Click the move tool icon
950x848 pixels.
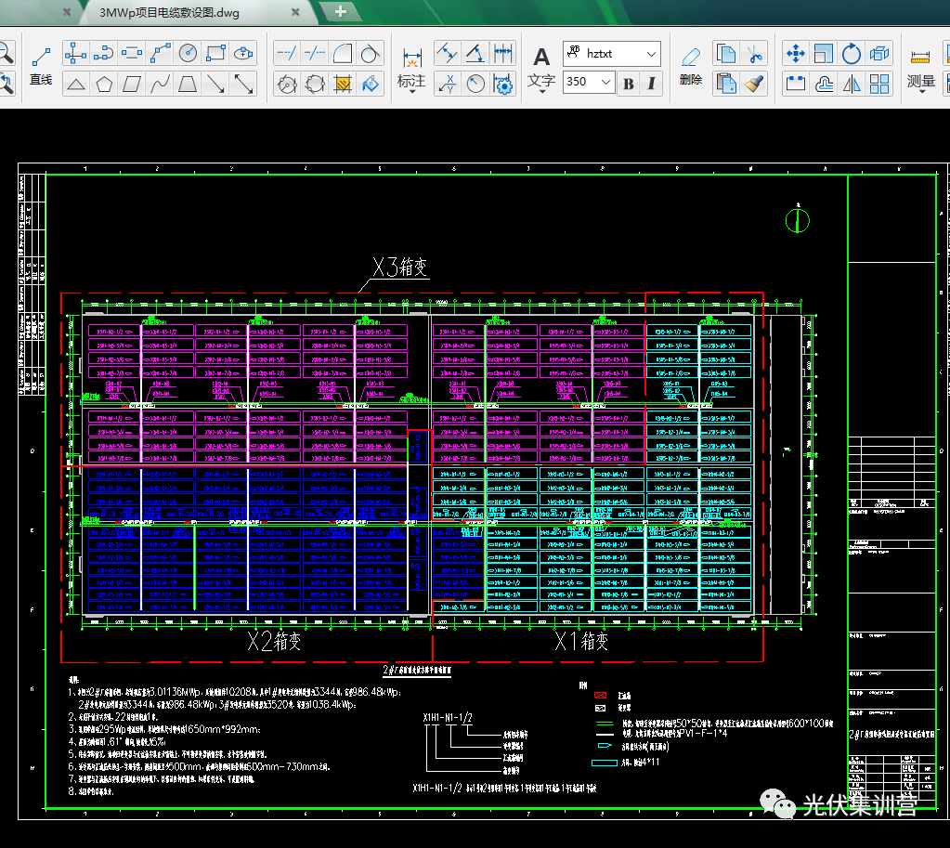pyautogui.click(x=795, y=53)
